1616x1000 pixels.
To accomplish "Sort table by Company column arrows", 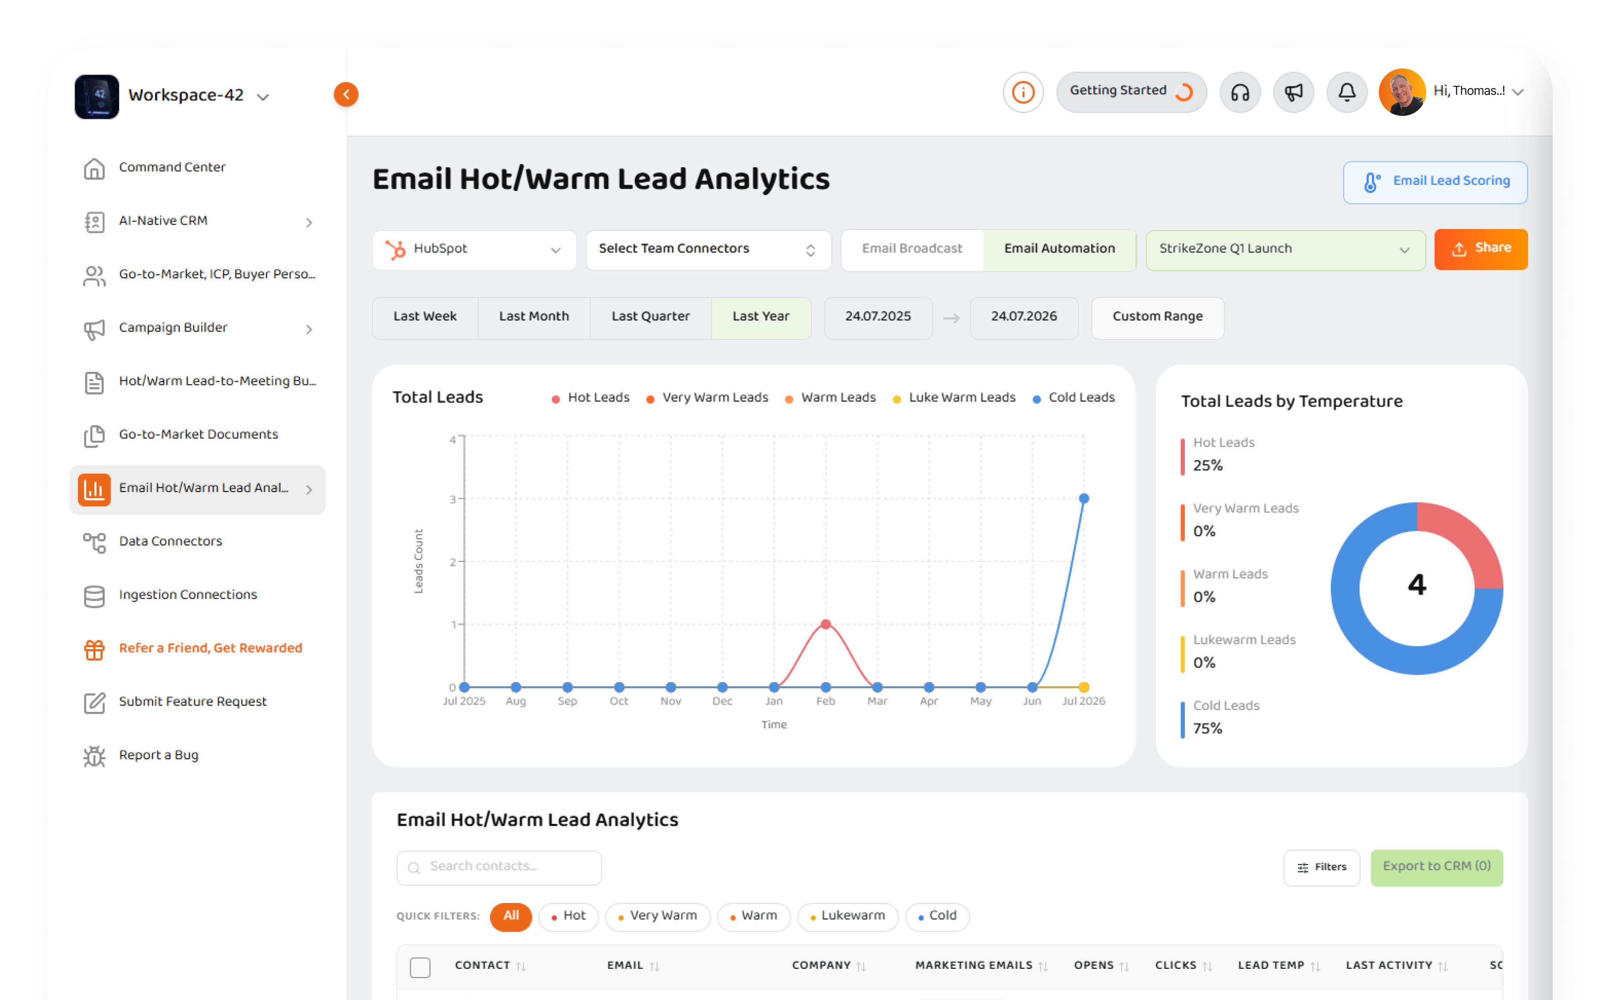I will [x=861, y=967].
